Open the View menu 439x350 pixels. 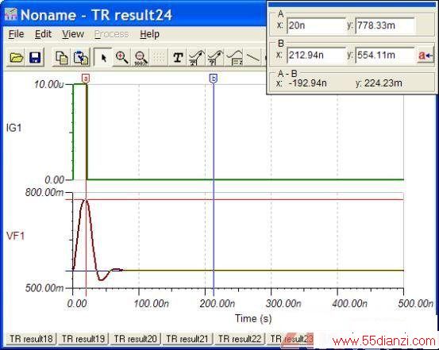(73, 34)
